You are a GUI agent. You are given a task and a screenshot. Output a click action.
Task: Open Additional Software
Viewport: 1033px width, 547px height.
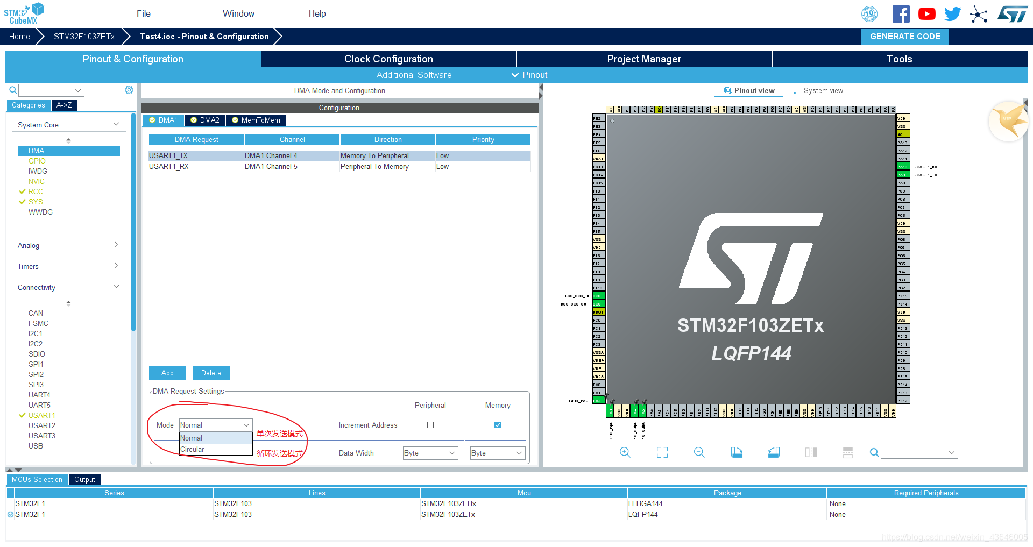[414, 75]
